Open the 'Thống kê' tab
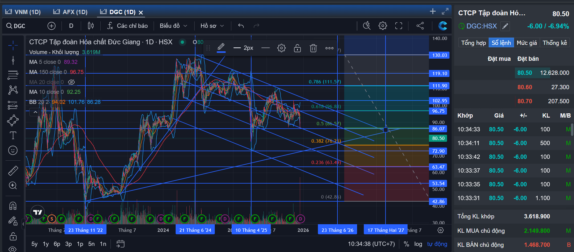 (x=555, y=43)
